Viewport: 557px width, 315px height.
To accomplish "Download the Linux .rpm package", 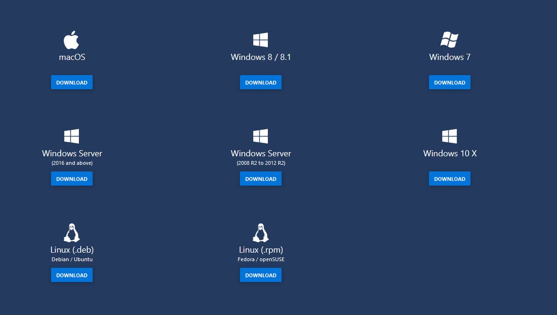I will click(261, 275).
